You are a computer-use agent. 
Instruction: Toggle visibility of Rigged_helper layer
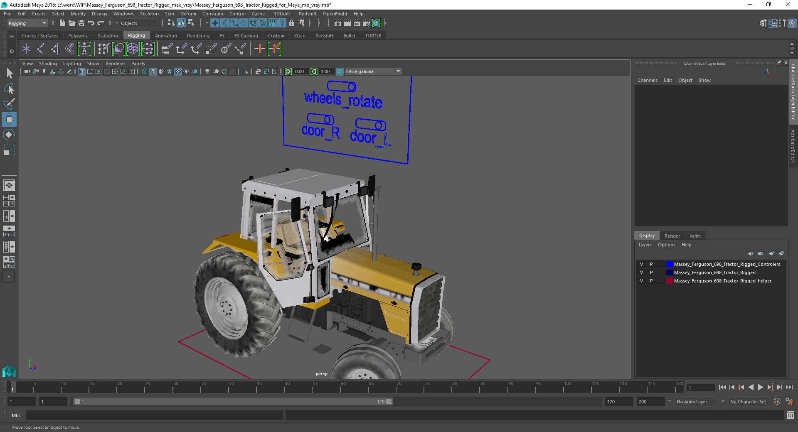pos(641,281)
